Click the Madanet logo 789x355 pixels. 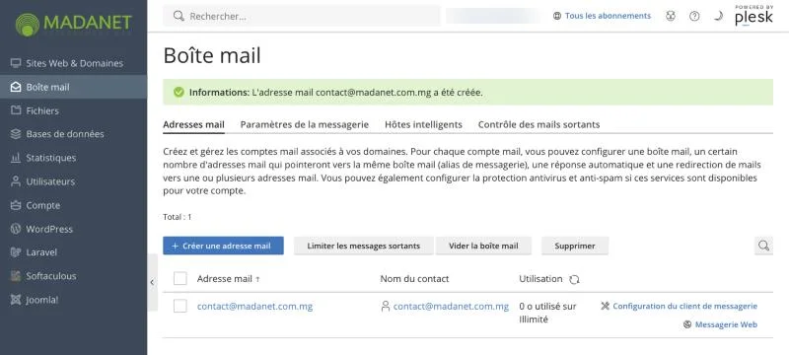pos(73,24)
